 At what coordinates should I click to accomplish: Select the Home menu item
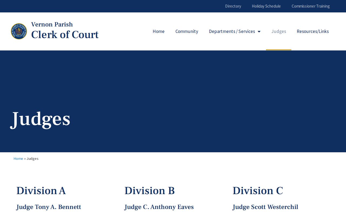pos(159,31)
